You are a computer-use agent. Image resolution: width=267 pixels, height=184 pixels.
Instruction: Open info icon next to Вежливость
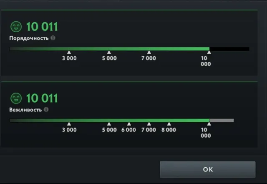[46, 109]
